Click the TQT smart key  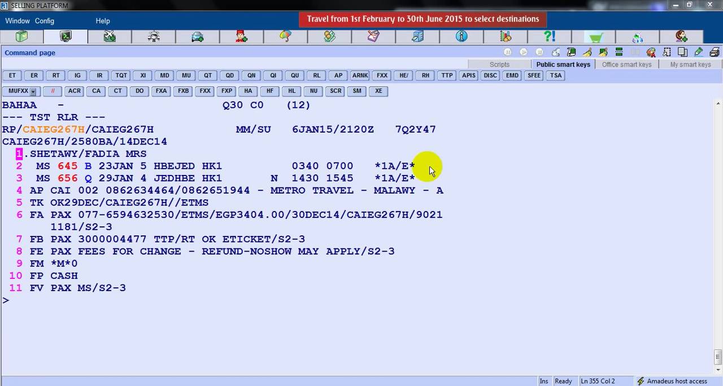[121, 76]
